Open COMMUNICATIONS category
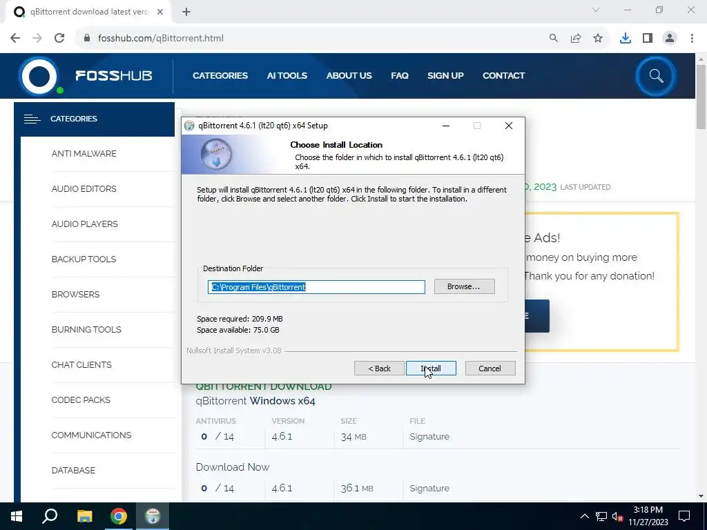 click(91, 435)
